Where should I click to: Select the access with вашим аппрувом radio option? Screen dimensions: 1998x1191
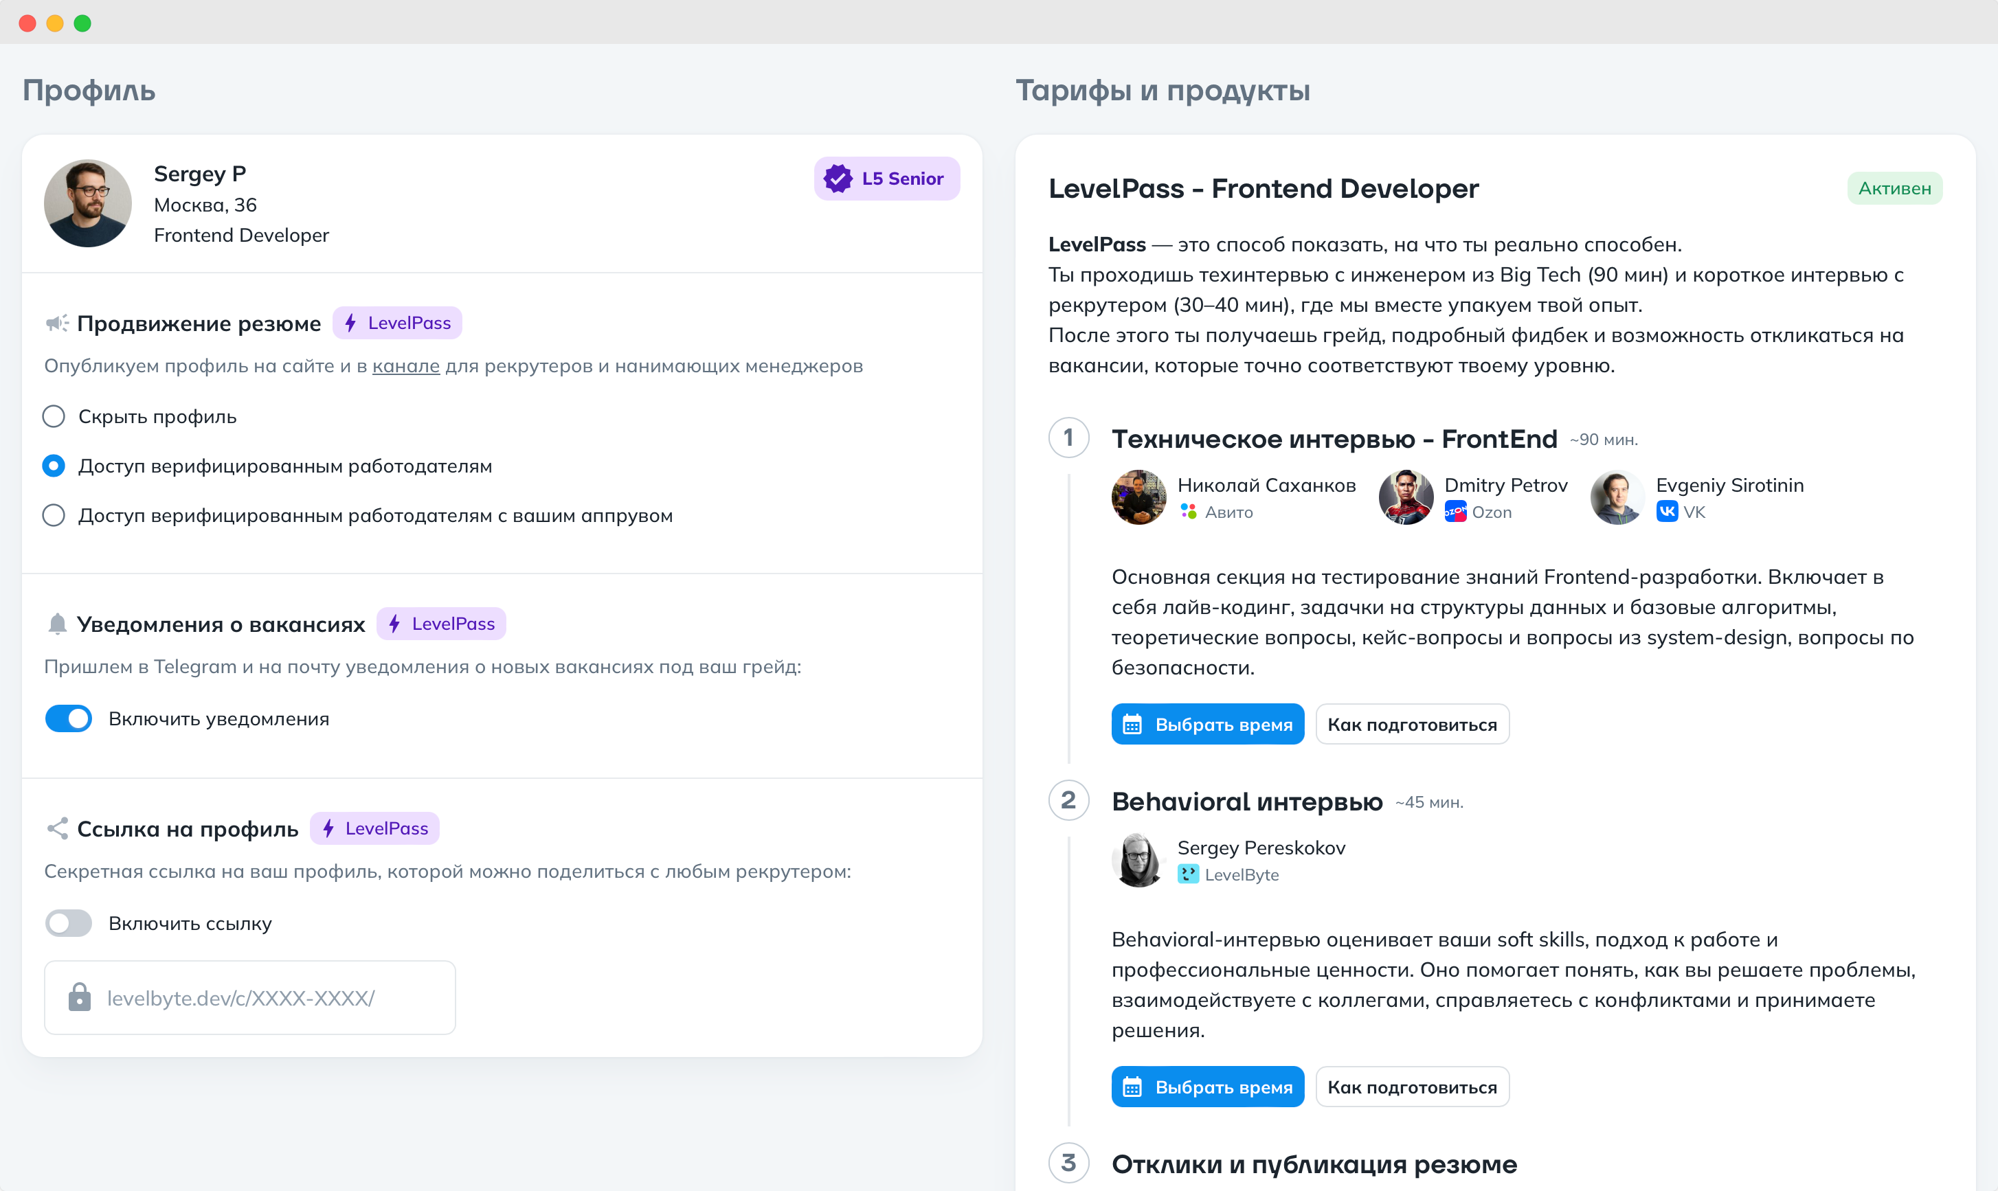pyautogui.click(x=54, y=515)
